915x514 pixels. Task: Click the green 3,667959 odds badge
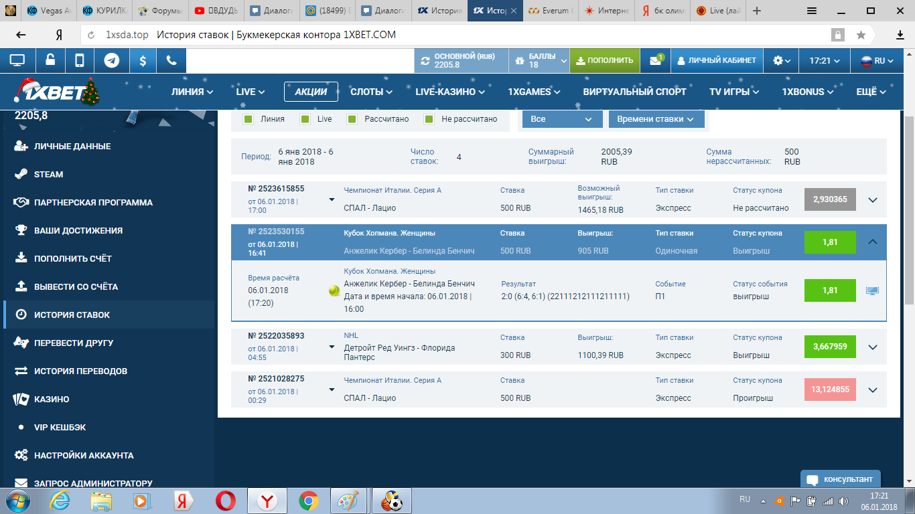click(830, 347)
